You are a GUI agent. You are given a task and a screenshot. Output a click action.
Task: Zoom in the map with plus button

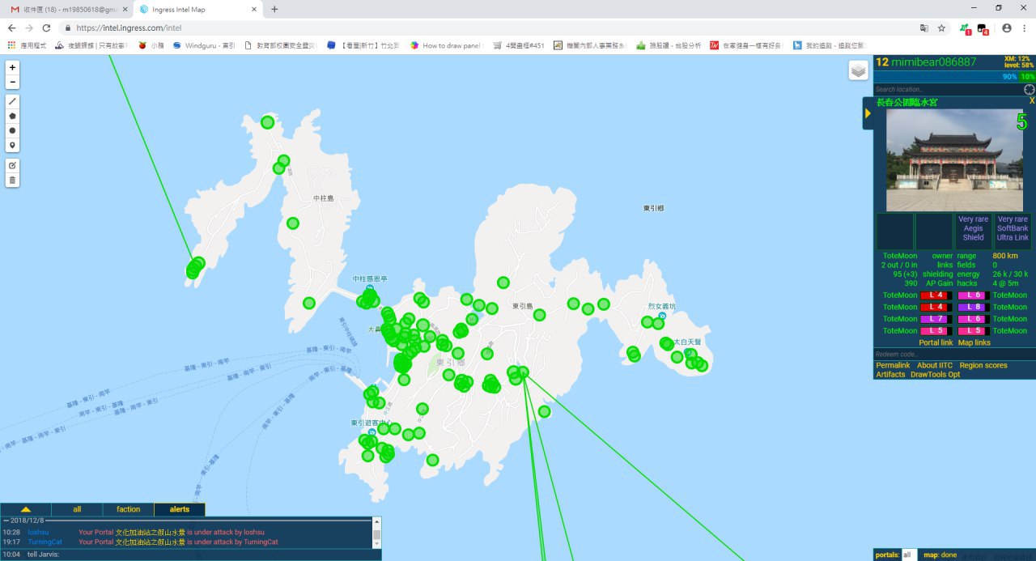point(12,68)
